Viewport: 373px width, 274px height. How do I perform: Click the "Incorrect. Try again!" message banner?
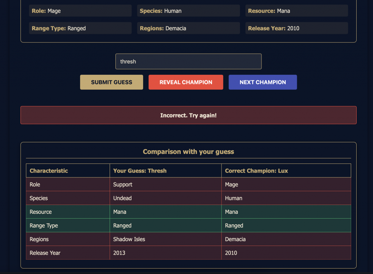click(x=188, y=115)
